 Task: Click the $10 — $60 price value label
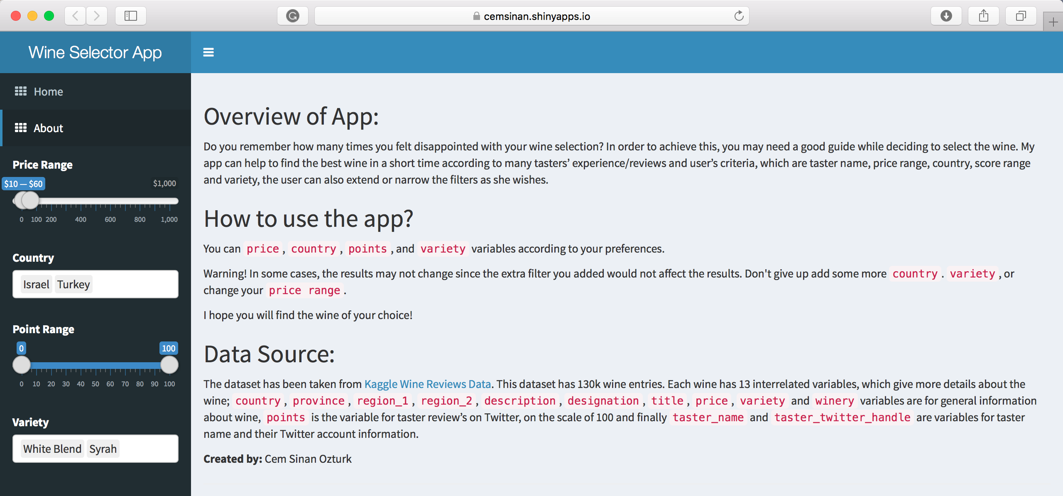[24, 184]
